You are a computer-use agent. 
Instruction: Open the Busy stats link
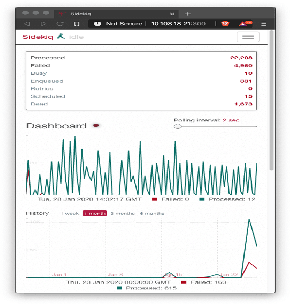(x=39, y=73)
